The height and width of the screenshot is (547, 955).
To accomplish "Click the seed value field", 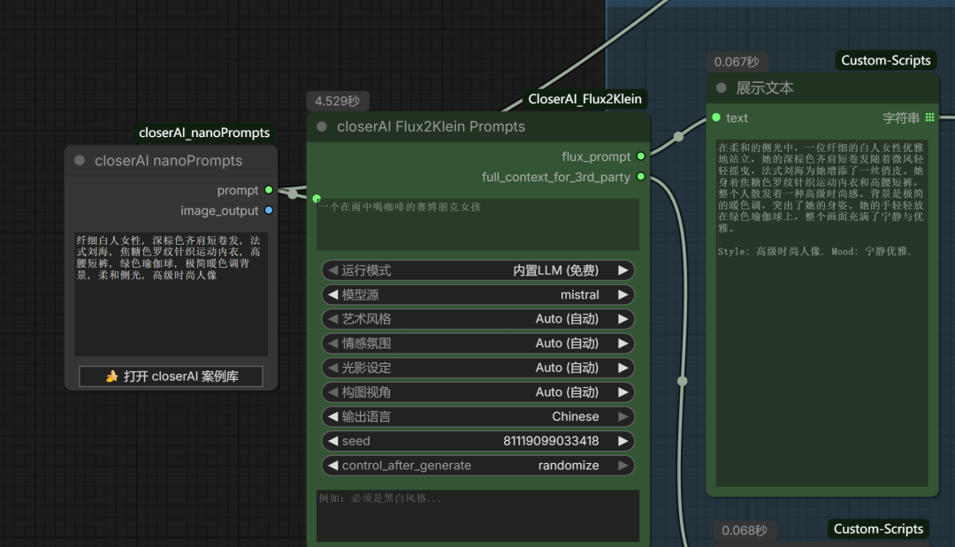I will 477,441.
